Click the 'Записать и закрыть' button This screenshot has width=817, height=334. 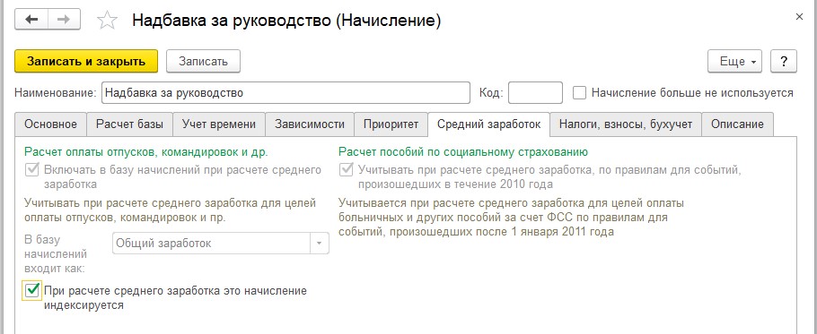86,61
